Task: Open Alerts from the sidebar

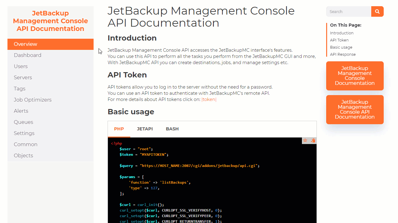Action: point(50,111)
